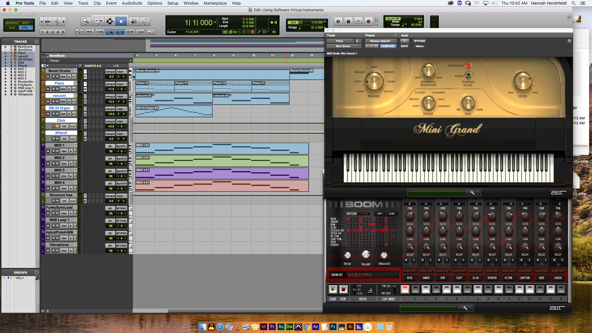This screenshot has width=592, height=333.
Task: Open main counter format dropdown arrow
Action: pyautogui.click(x=215, y=23)
